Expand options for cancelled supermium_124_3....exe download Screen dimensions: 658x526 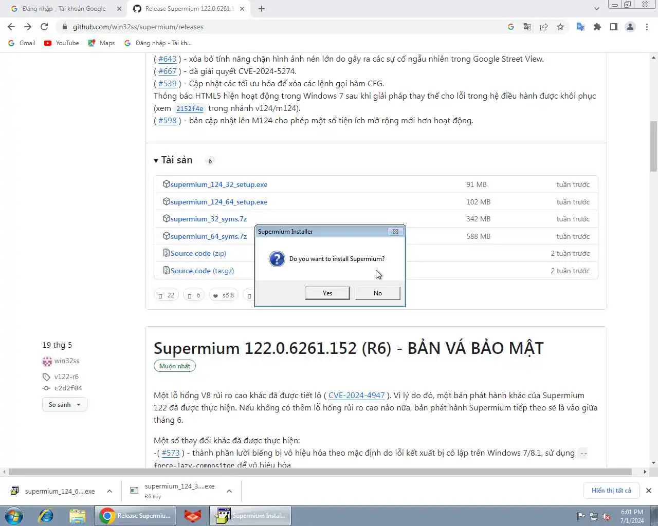coord(229,491)
